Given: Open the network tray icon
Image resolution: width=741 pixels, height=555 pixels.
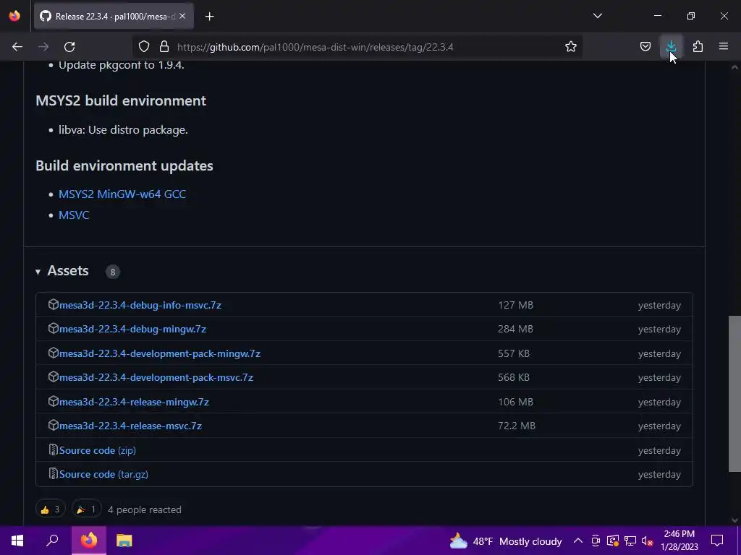Looking at the screenshot, I should tap(630, 541).
